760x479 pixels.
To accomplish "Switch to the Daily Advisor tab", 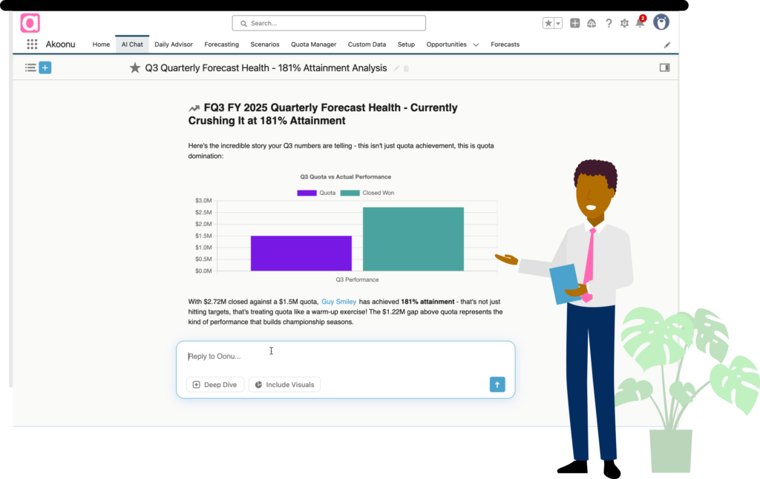I will (174, 44).
